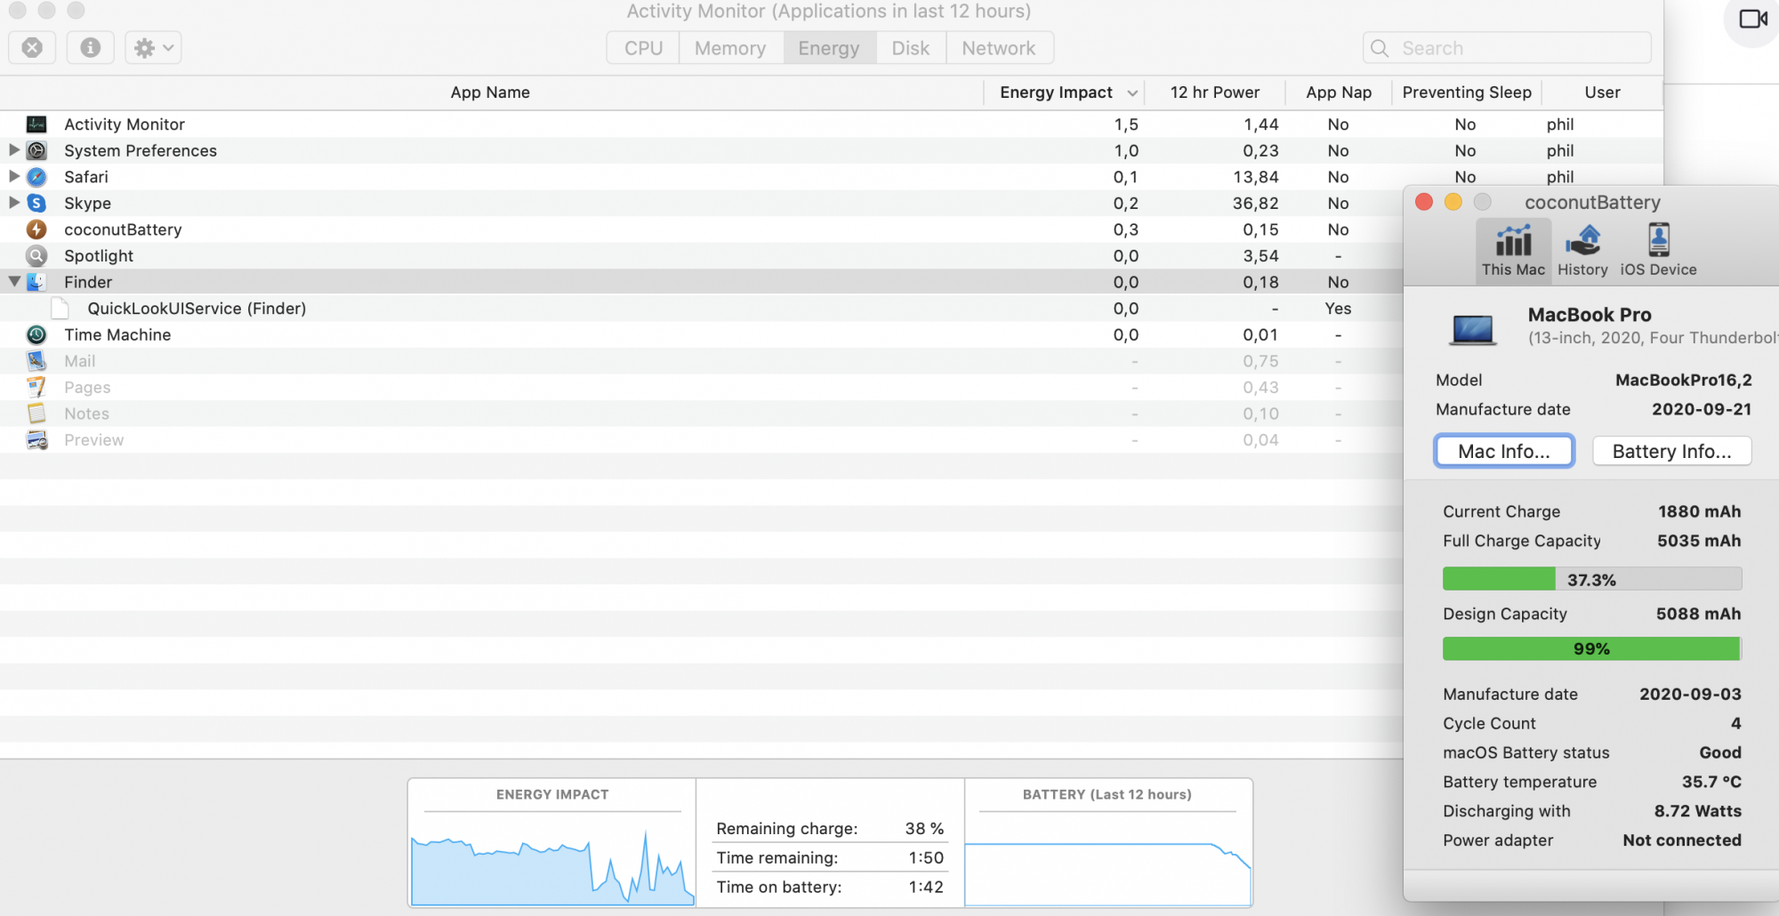Click the Time Machine clock icon
Screen dimensions: 1779x916
click(36, 334)
